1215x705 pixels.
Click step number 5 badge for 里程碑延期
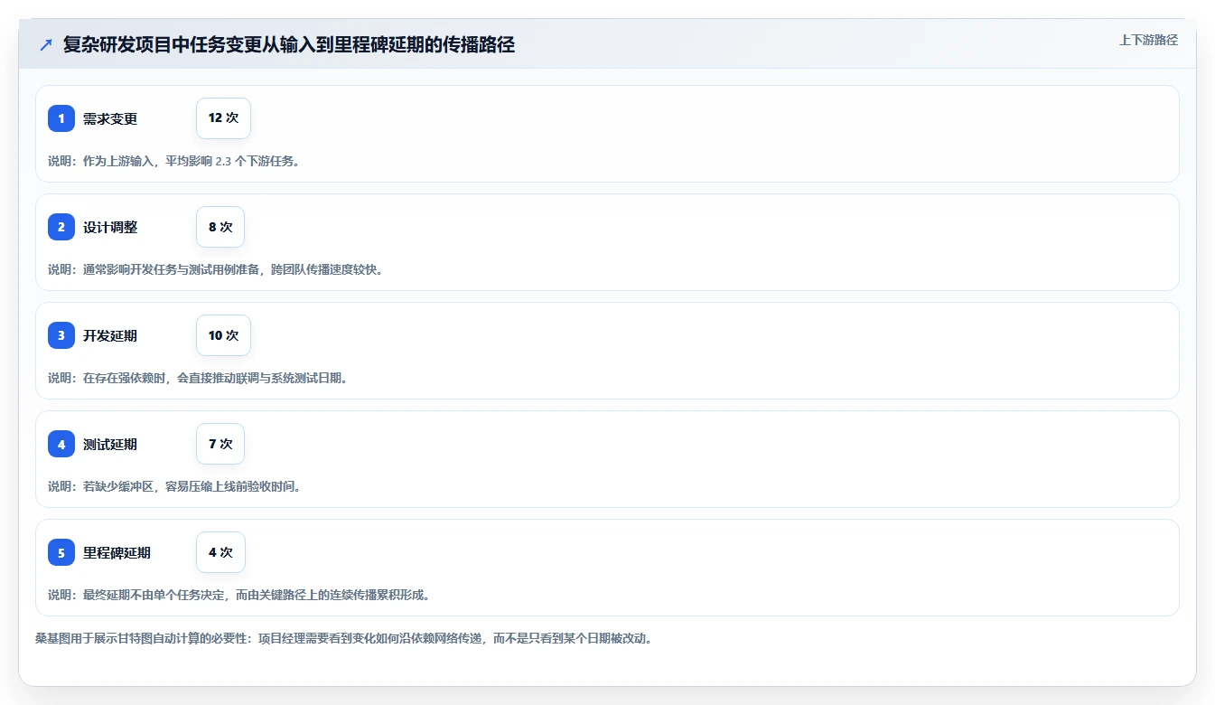coord(61,552)
